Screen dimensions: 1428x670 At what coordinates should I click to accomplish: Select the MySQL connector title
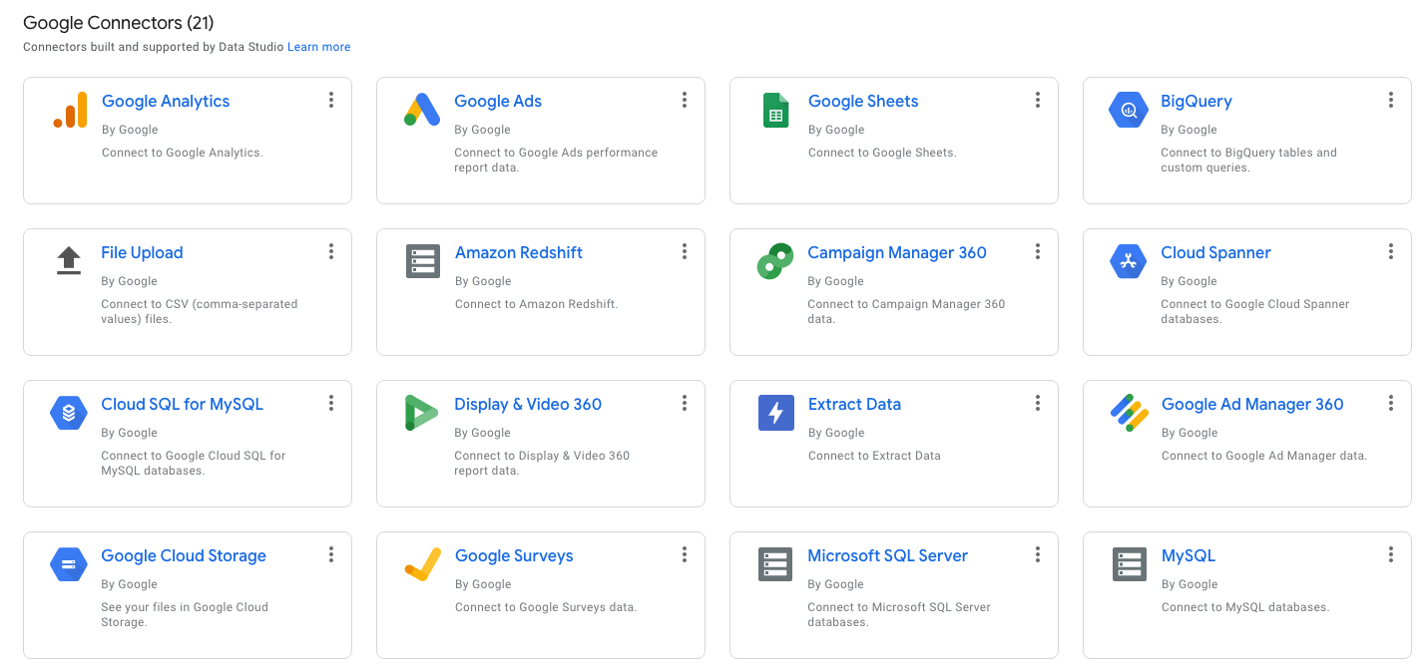[1188, 555]
